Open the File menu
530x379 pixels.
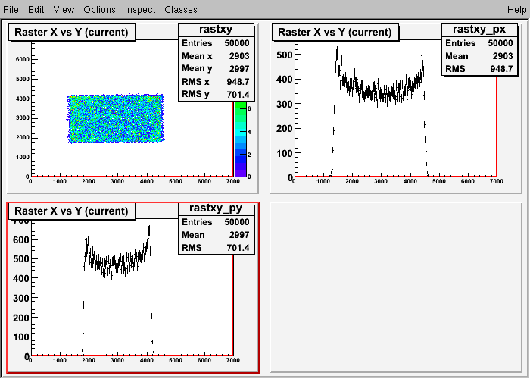point(11,10)
